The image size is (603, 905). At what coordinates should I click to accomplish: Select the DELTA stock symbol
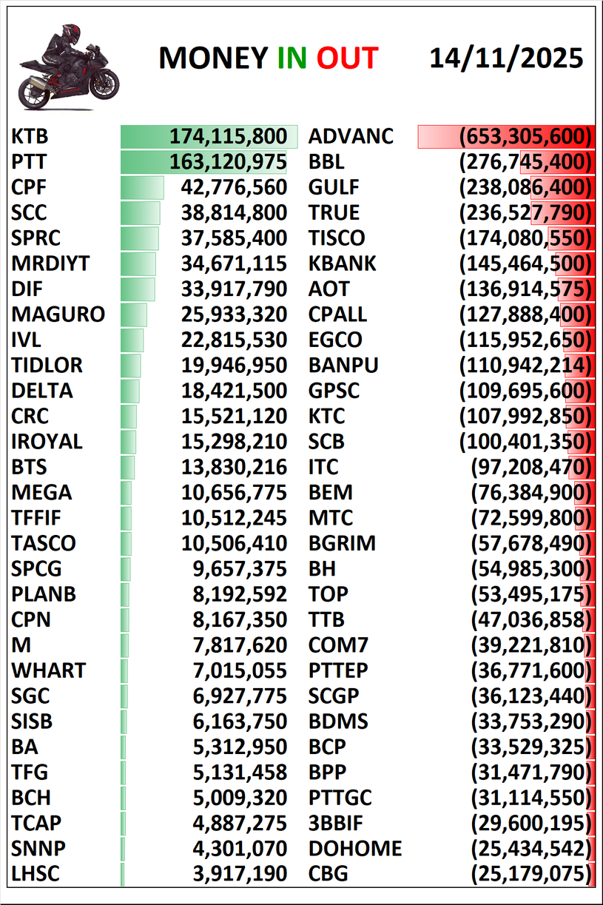(42, 391)
